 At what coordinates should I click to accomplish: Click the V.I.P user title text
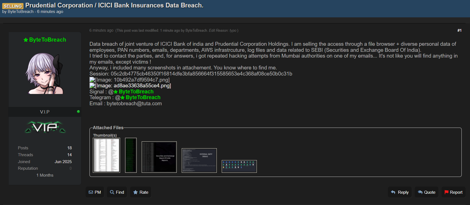click(45, 112)
